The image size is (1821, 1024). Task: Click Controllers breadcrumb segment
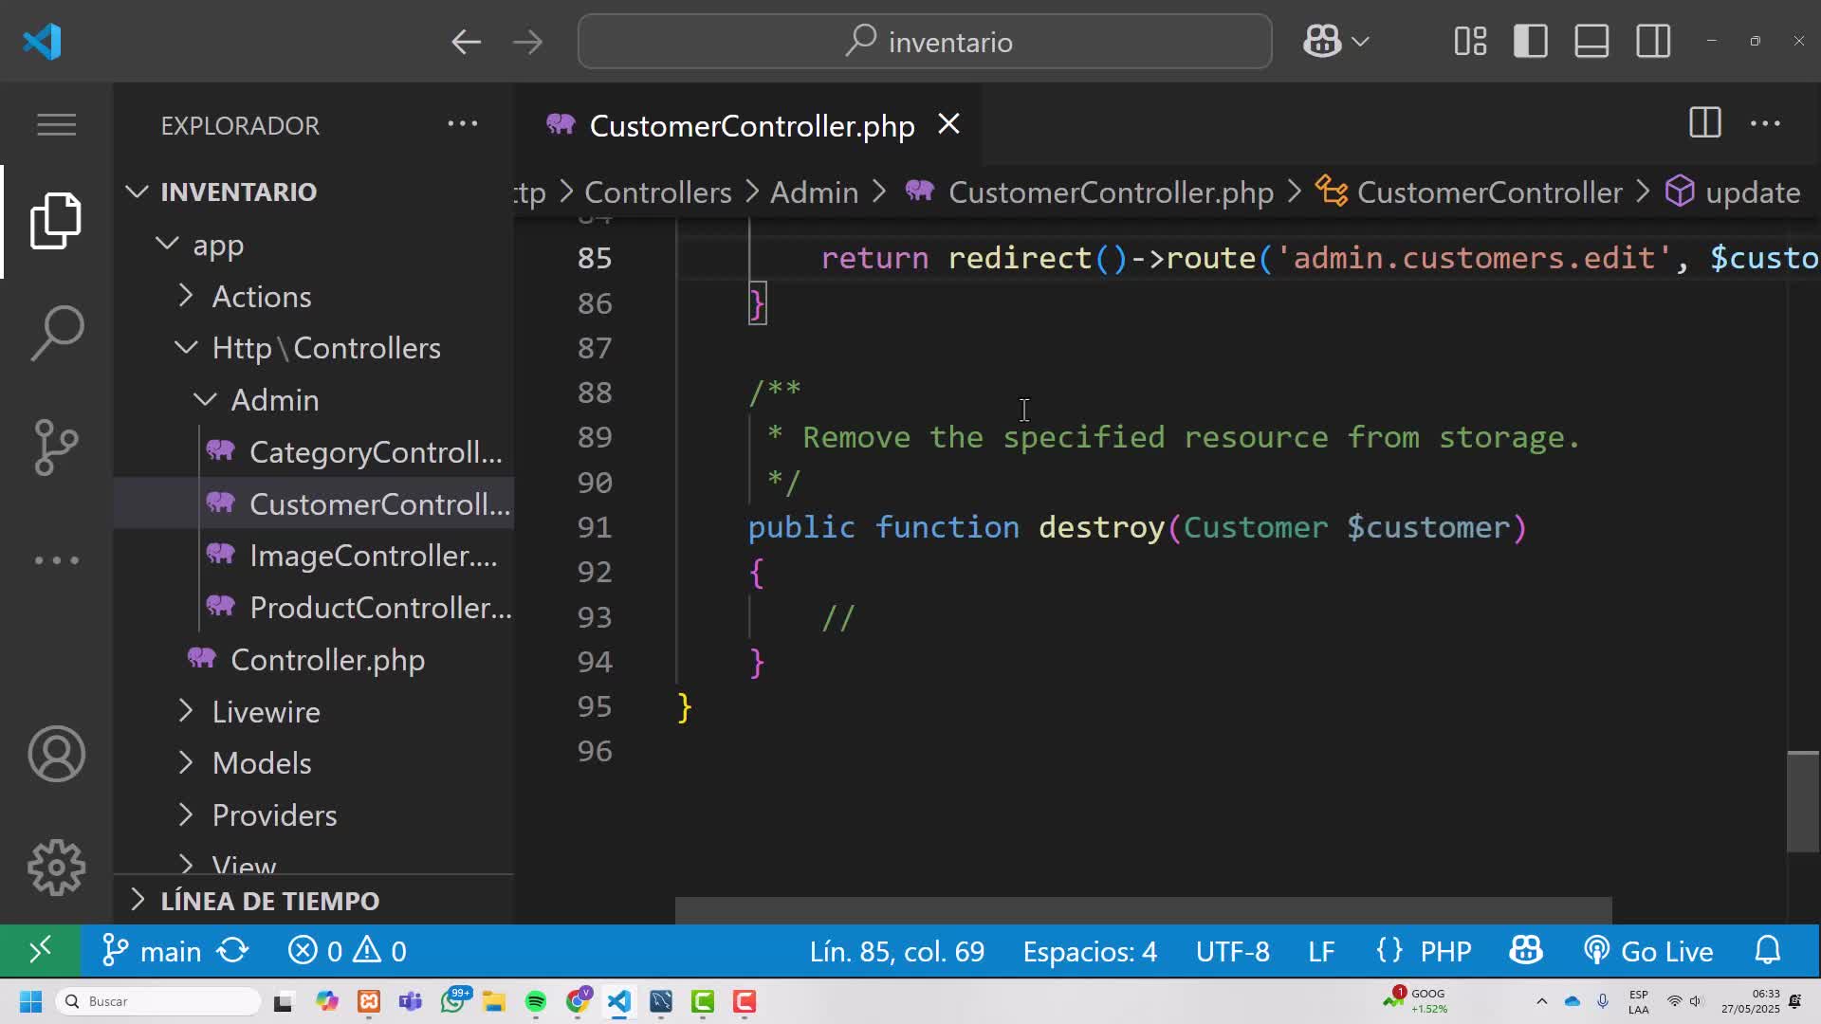pyautogui.click(x=657, y=192)
